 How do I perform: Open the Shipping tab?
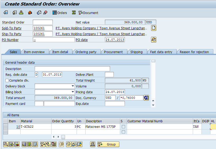click(x=136, y=52)
